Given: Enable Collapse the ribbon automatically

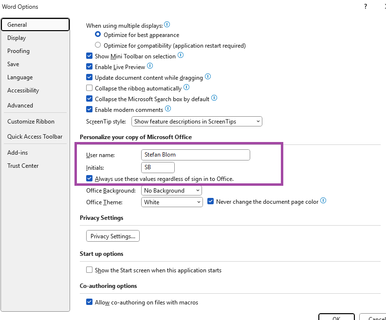Looking at the screenshot, I should tap(90, 88).
